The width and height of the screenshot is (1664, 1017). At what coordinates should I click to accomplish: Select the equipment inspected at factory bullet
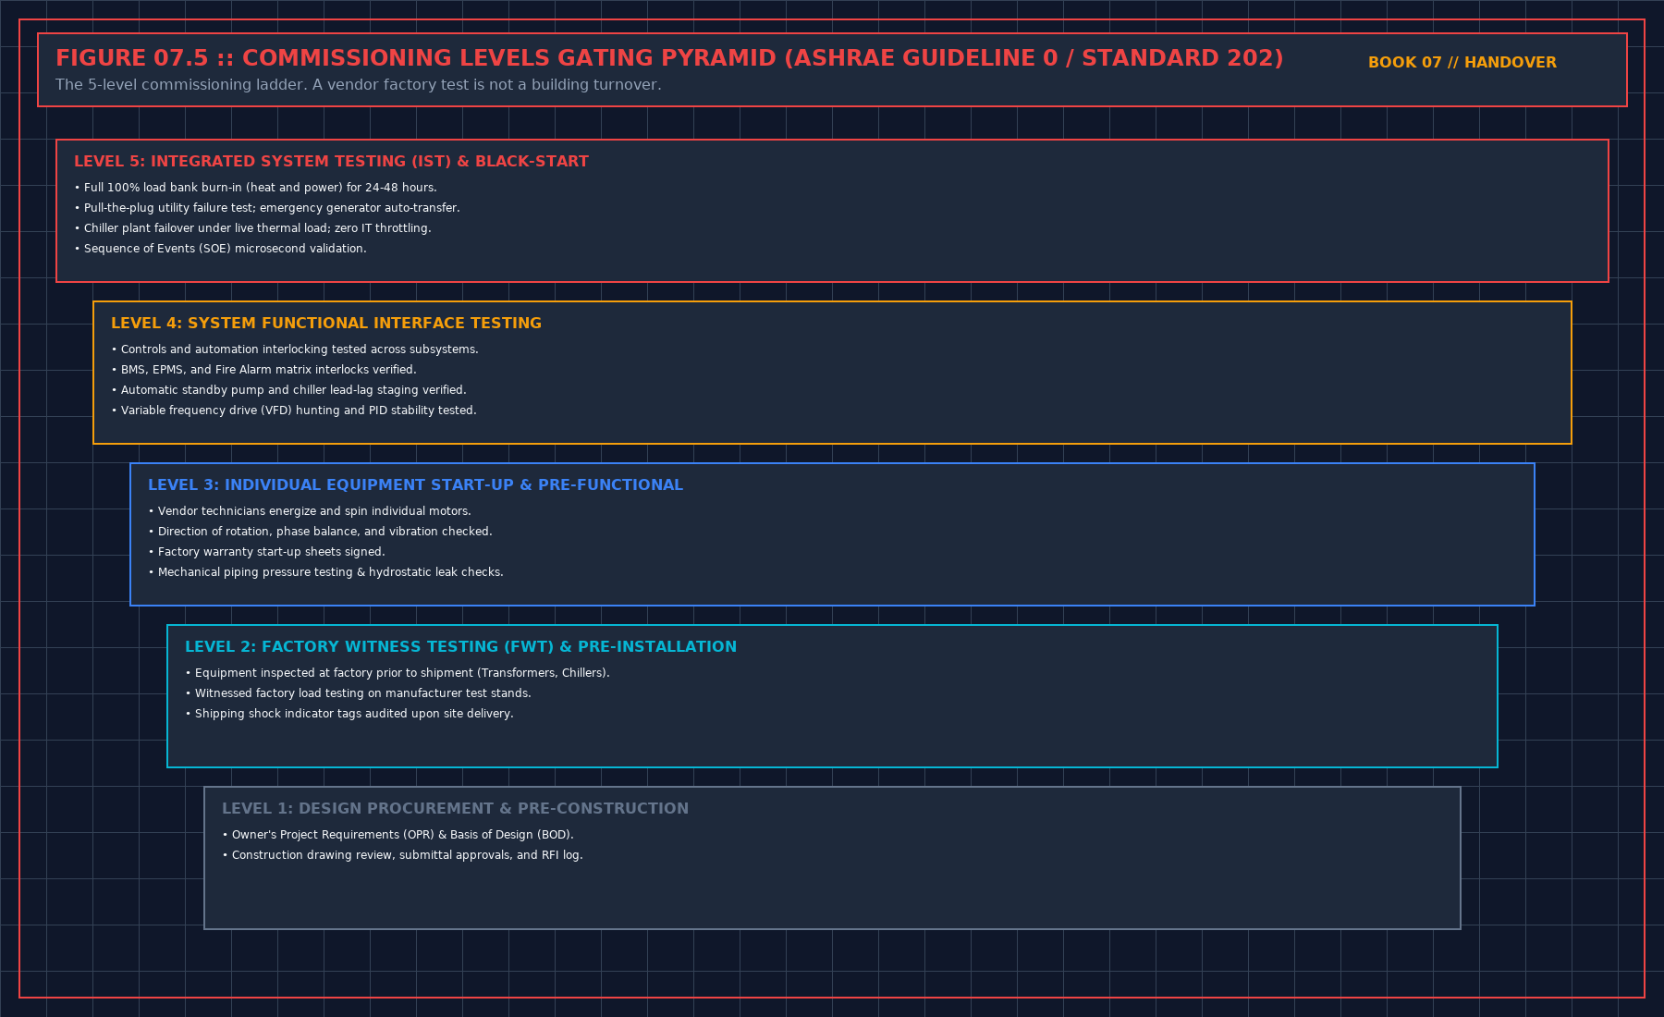coord(398,673)
